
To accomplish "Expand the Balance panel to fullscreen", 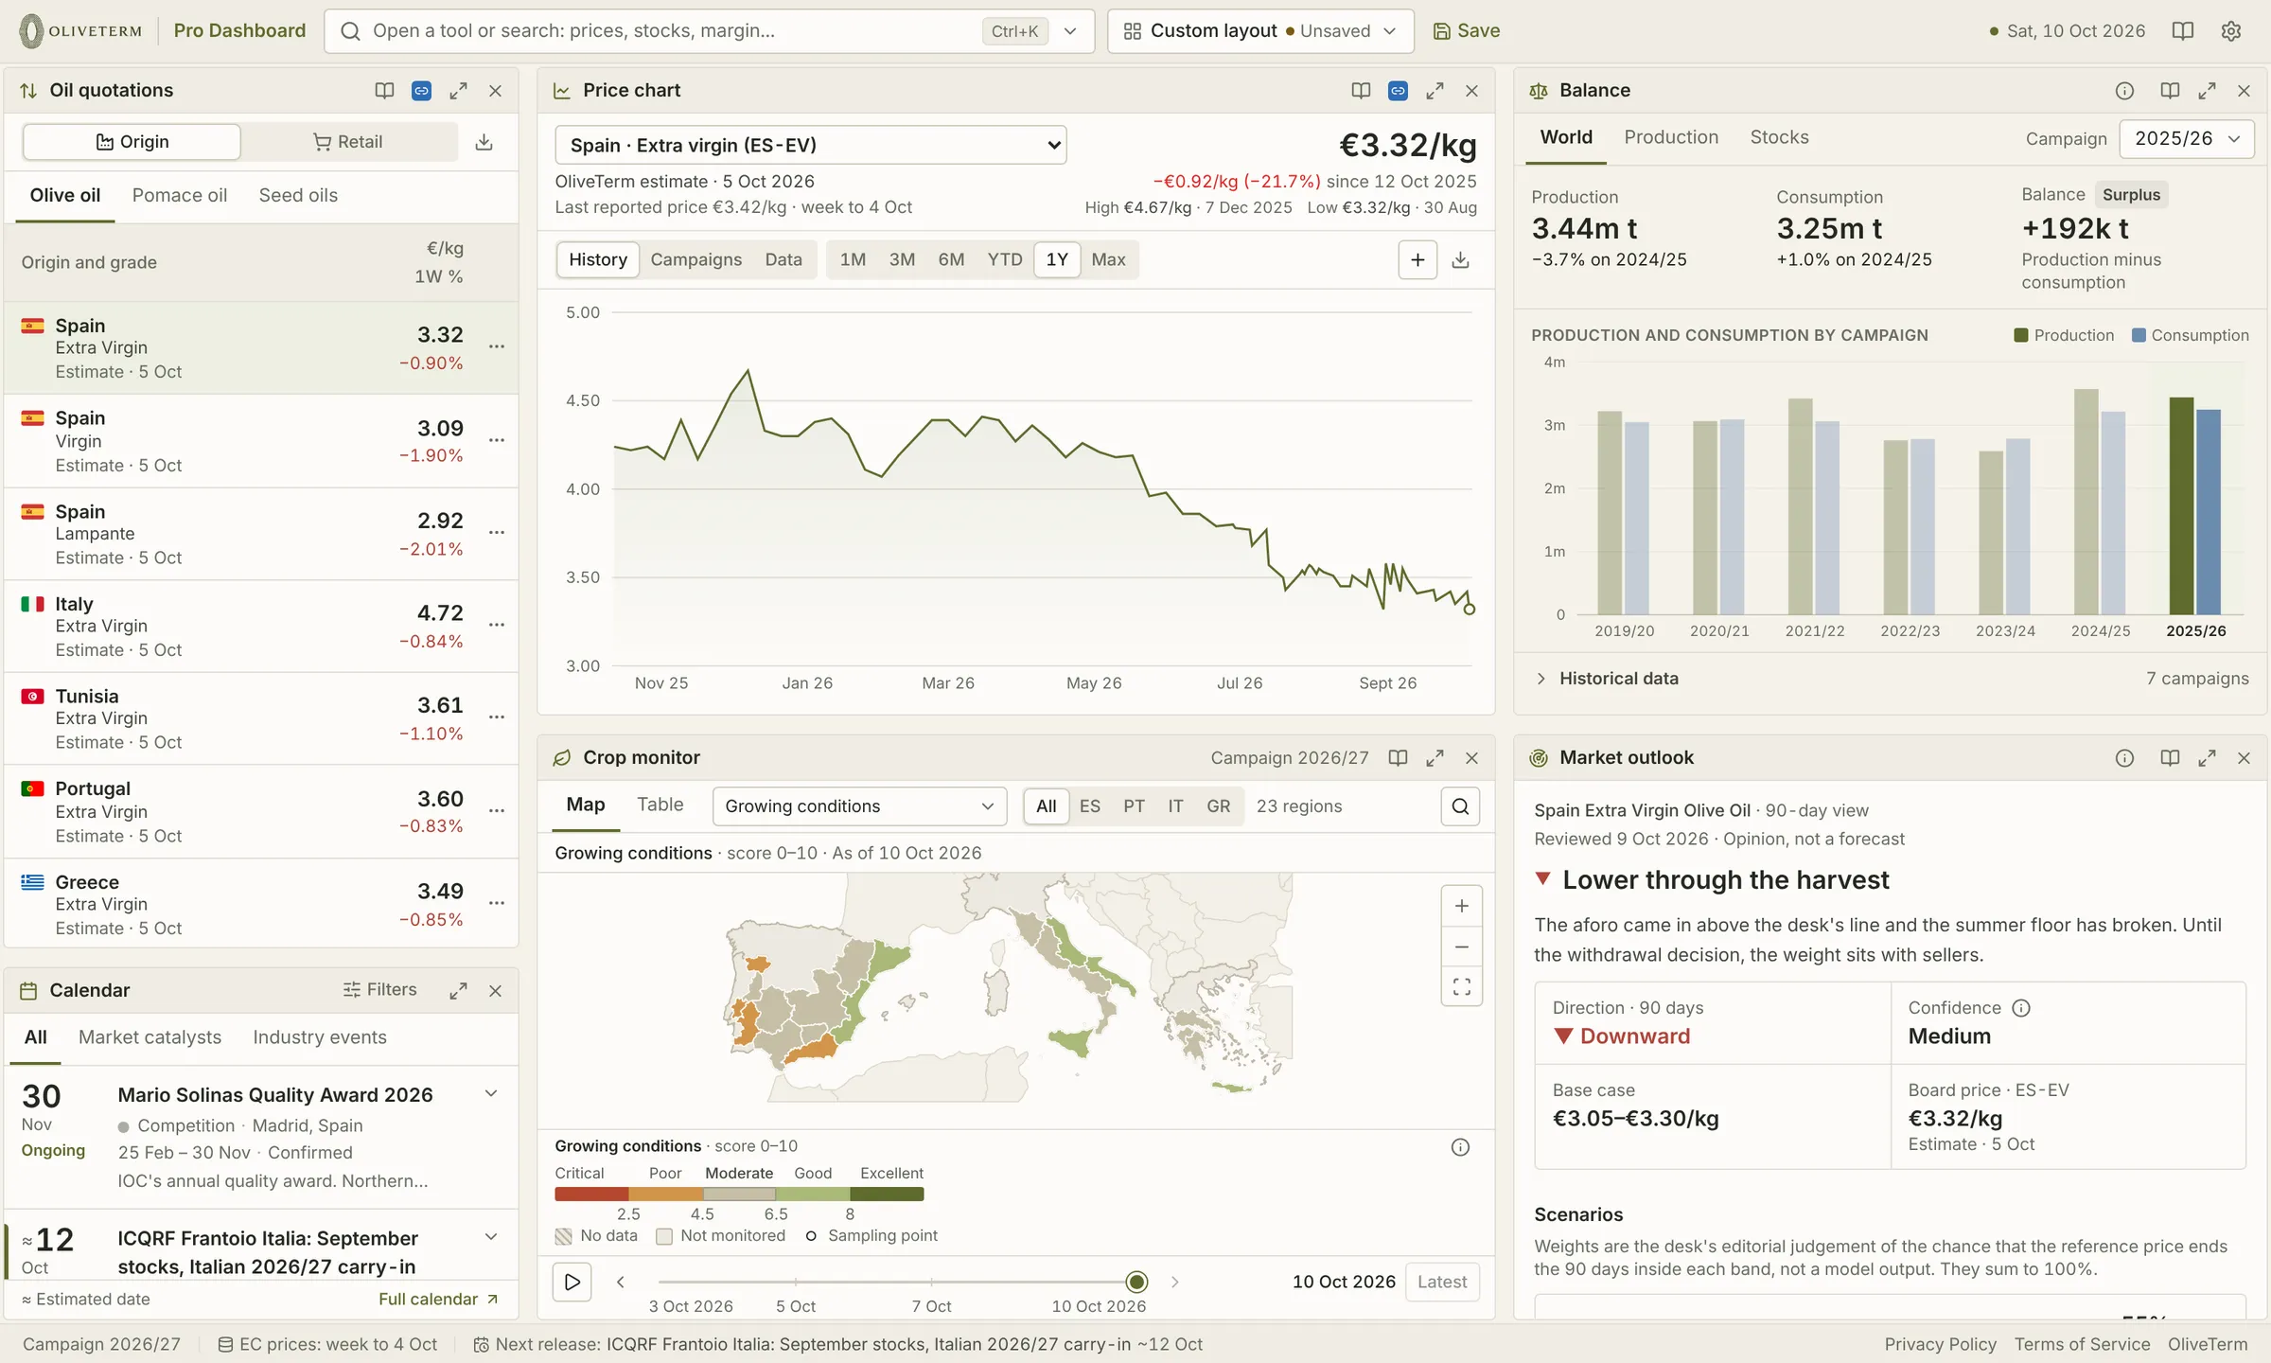I will point(2207,91).
